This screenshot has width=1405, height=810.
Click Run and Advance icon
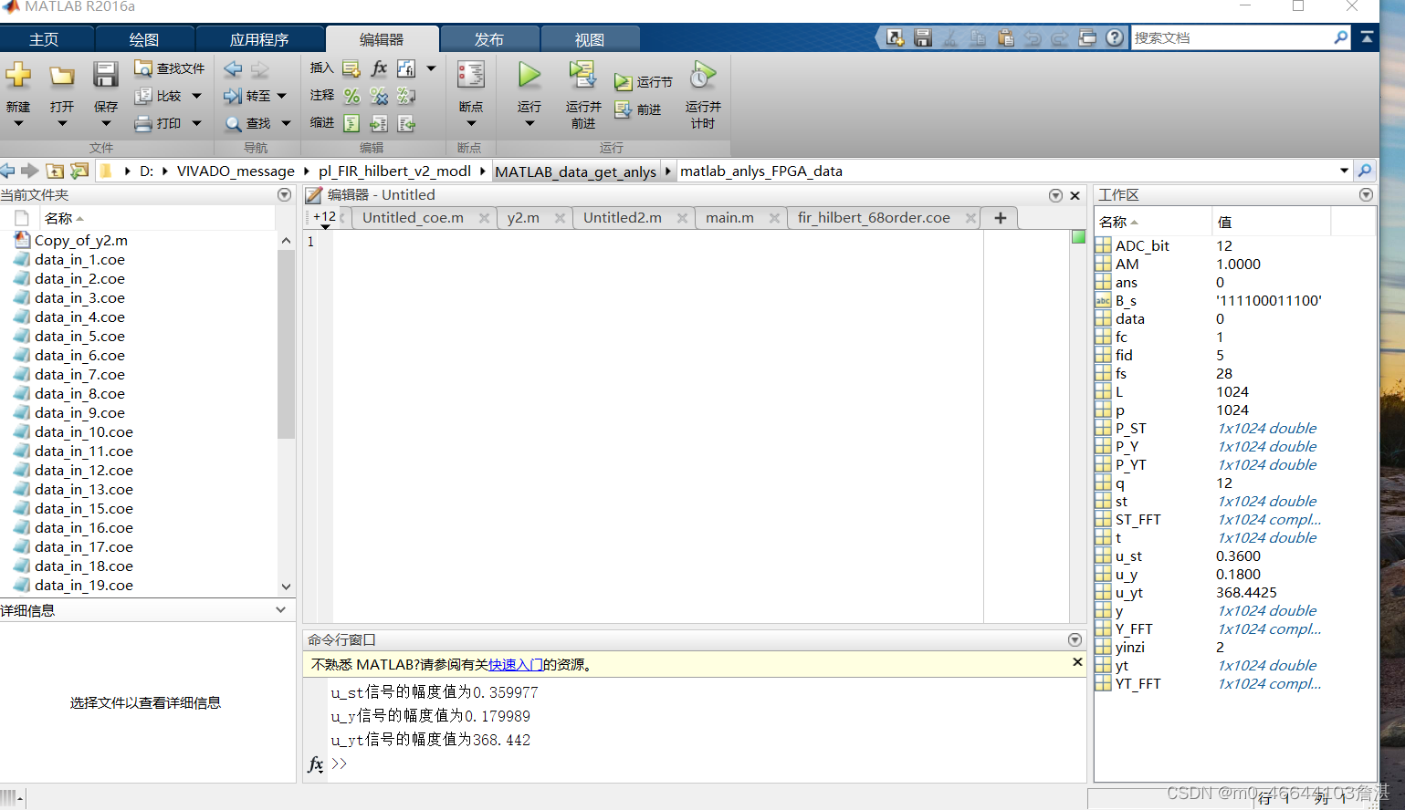[x=582, y=75]
